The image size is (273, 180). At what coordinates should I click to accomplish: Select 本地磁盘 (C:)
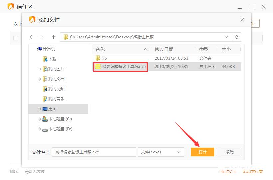point(57,119)
